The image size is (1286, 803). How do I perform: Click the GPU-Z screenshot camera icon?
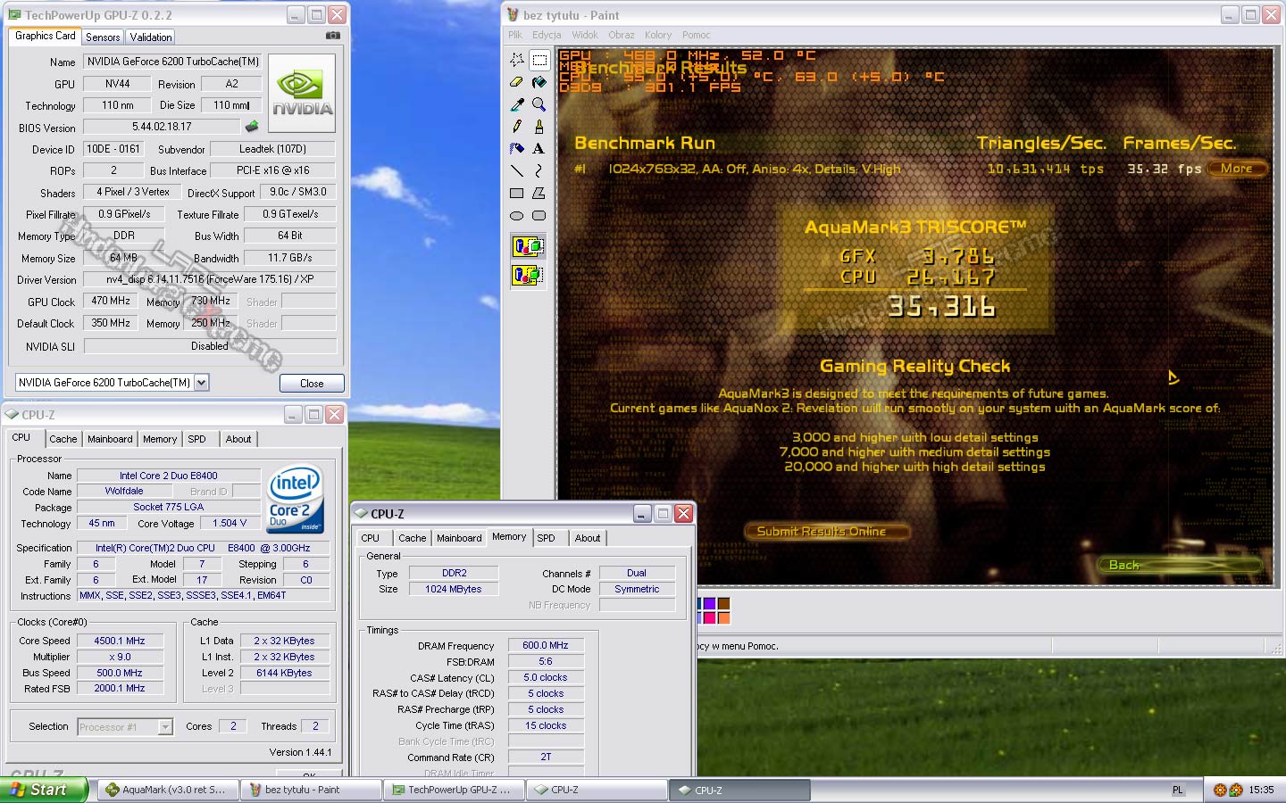[332, 36]
